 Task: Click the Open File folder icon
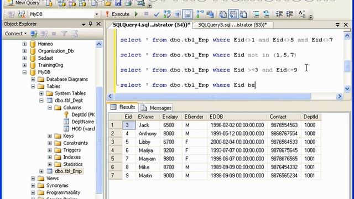[x=108, y=3]
